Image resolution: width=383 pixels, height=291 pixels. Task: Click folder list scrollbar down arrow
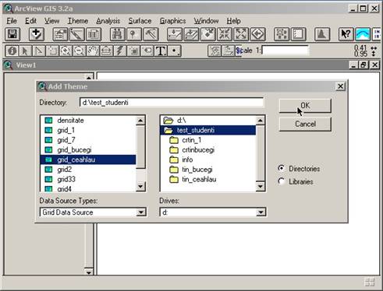coord(261,187)
